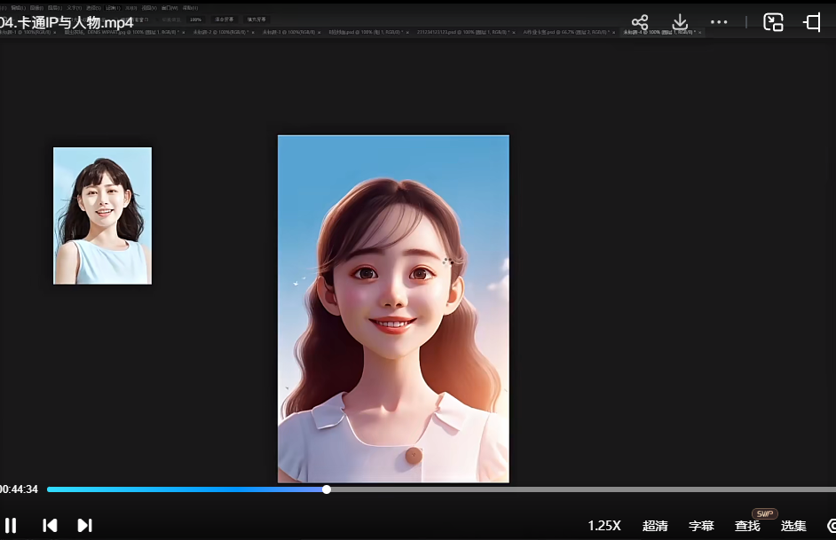The height and width of the screenshot is (540, 836).
Task: Pause the video playback
Action: (x=11, y=526)
